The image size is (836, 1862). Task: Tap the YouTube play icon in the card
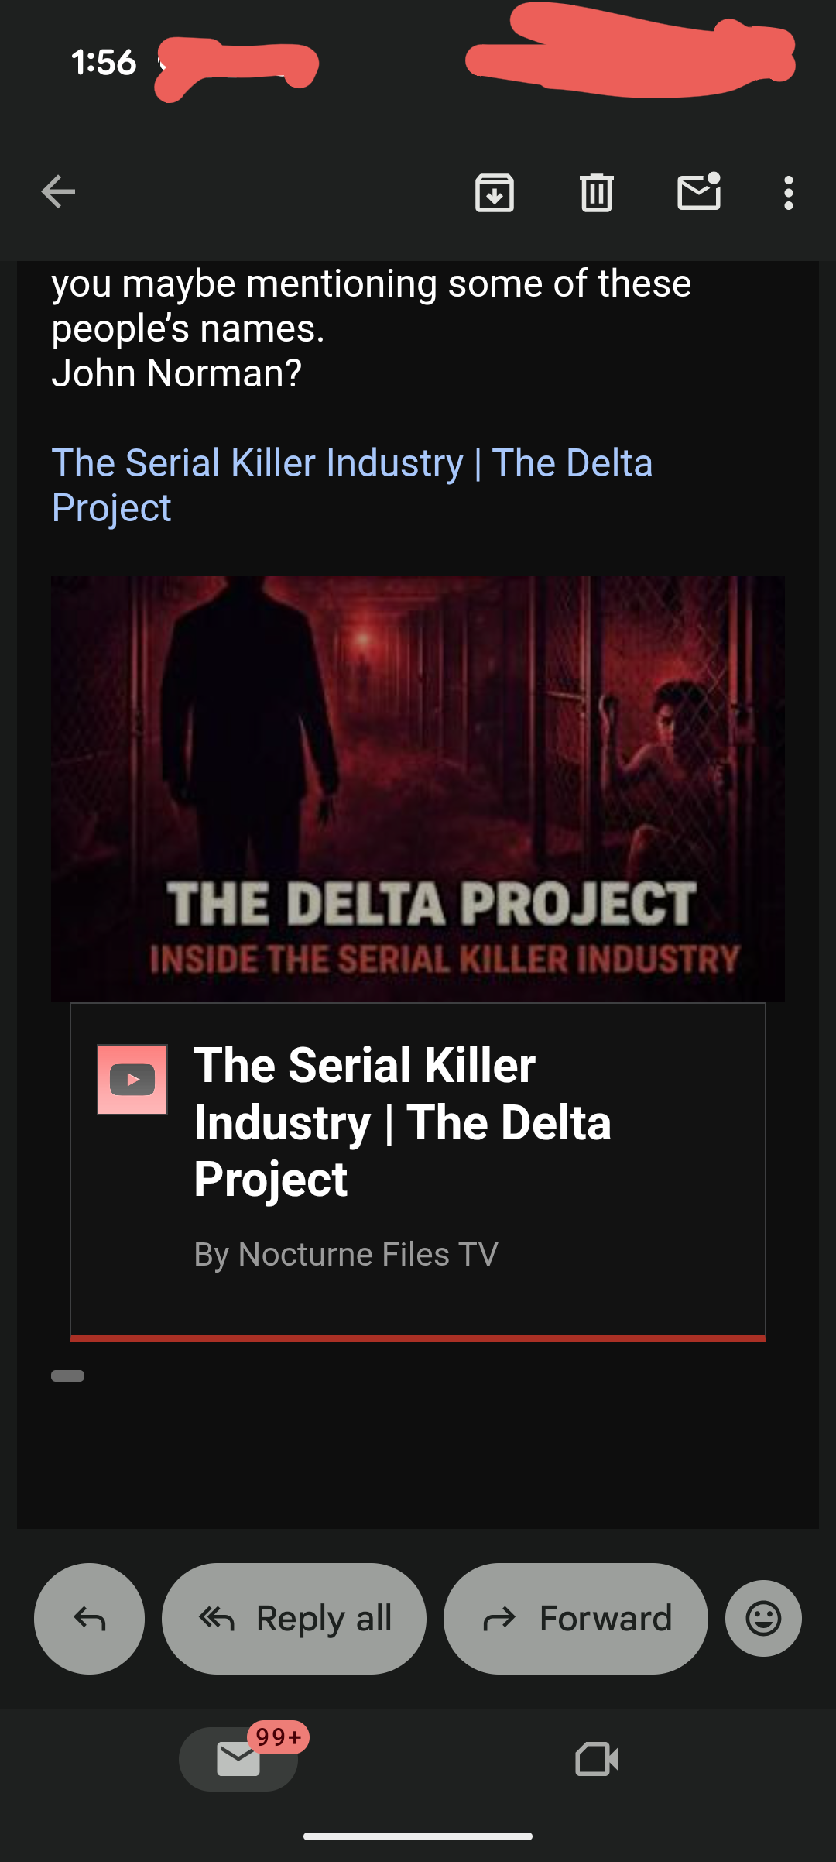(132, 1080)
